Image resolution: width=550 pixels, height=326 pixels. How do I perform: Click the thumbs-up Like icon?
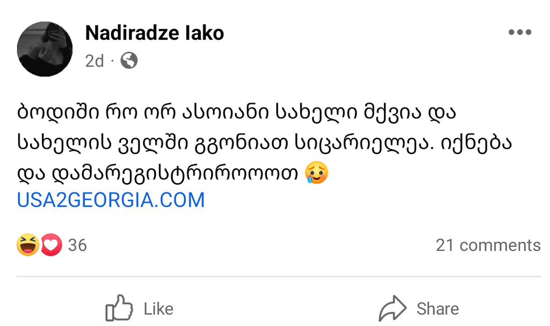pos(119,308)
